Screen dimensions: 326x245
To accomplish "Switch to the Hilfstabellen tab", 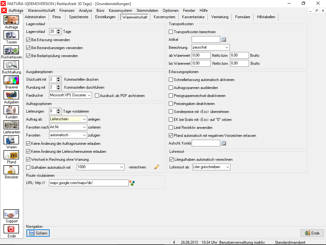I will click(266, 17).
